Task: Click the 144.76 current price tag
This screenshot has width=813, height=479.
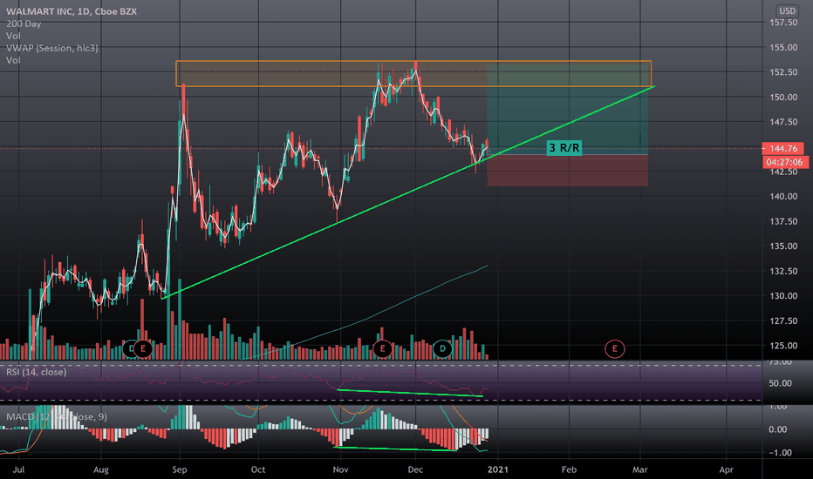Action: (x=783, y=149)
